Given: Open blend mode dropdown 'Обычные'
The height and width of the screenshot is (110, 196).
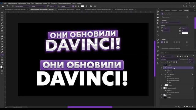Looking at the screenshot, I should coord(170,59).
